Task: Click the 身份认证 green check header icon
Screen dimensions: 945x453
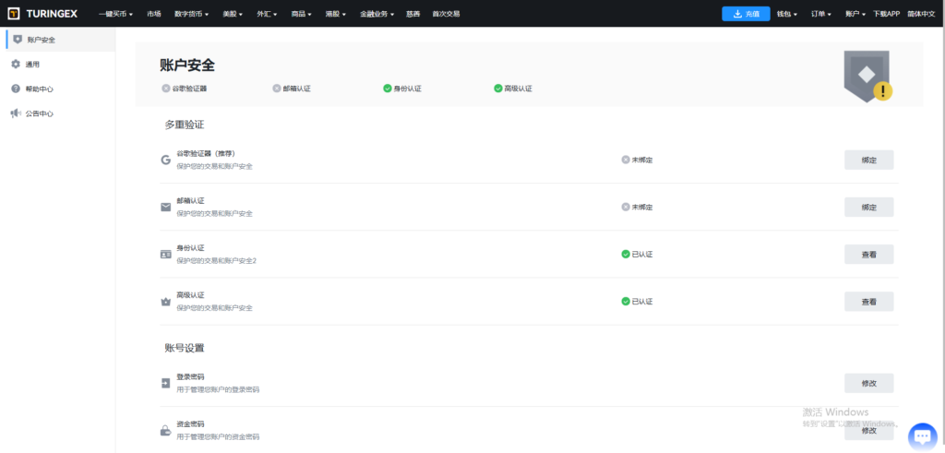Action: pos(388,89)
